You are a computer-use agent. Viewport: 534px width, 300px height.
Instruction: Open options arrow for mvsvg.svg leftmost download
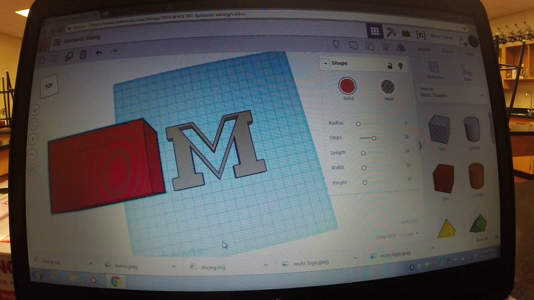91,264
